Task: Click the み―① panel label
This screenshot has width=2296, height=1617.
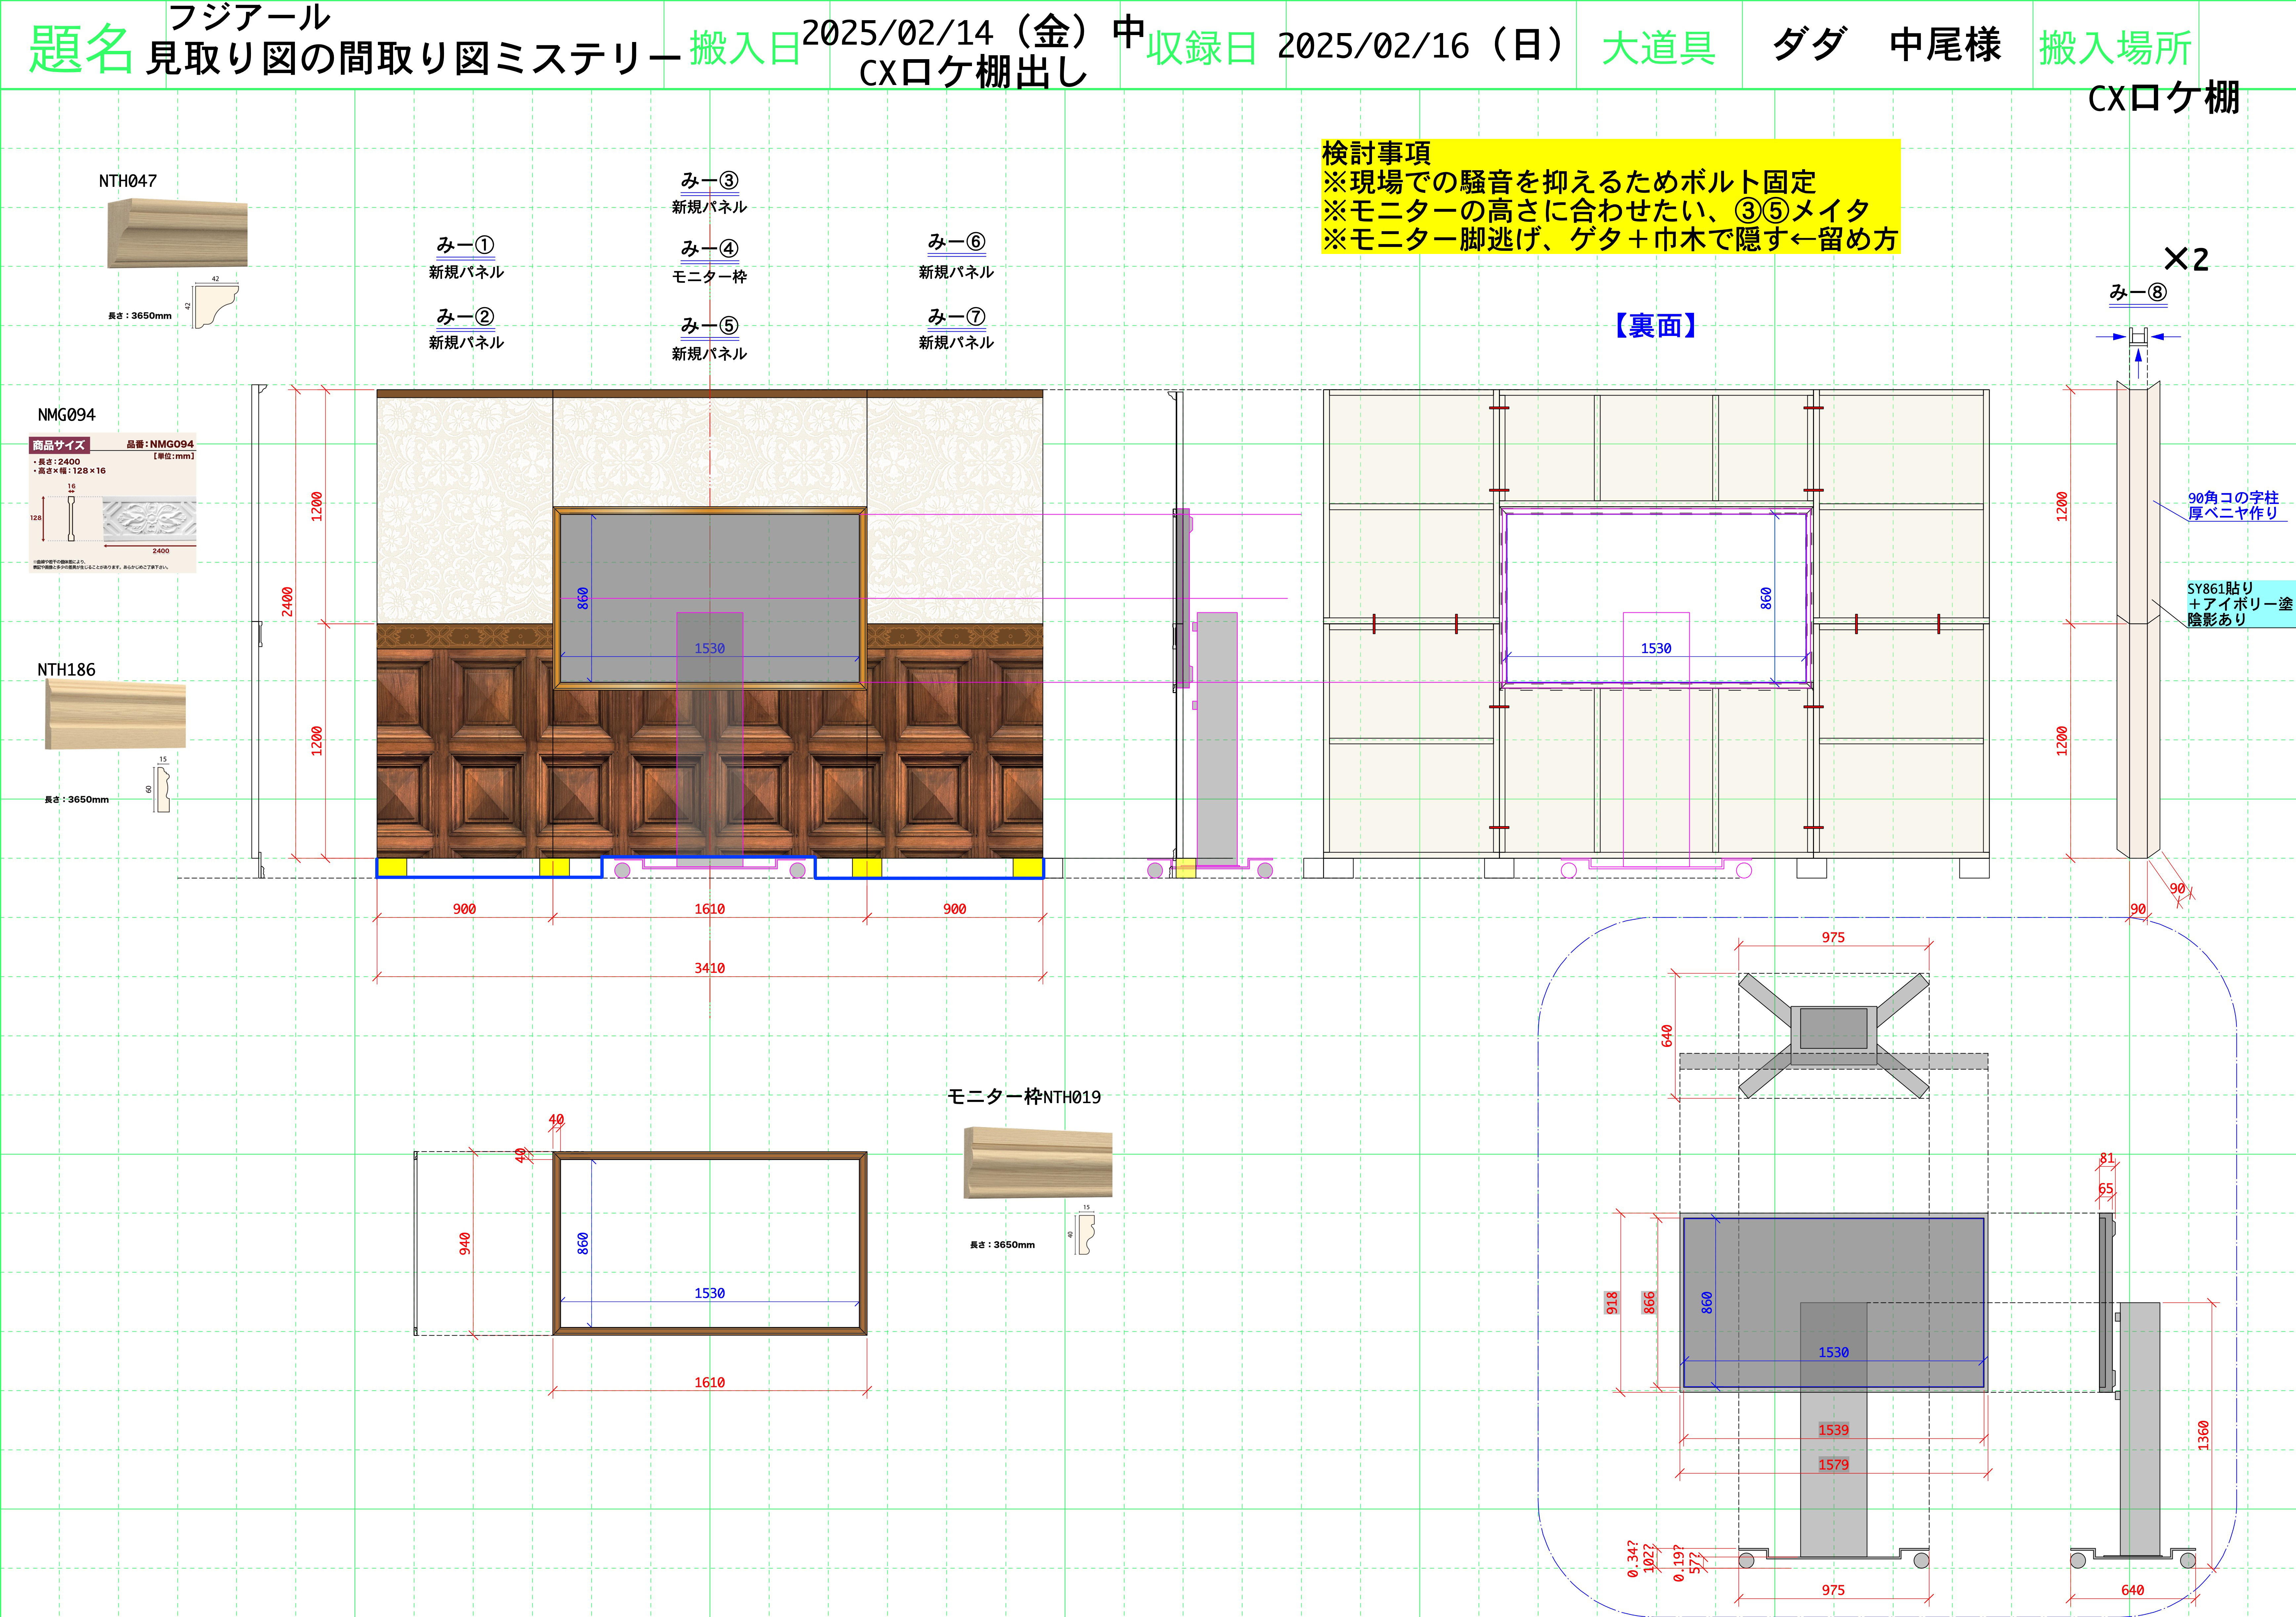Action: click(465, 245)
